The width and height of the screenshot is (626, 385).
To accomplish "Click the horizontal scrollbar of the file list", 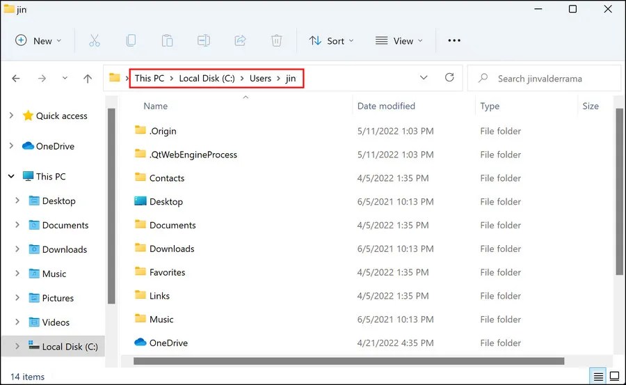I will coord(349,361).
